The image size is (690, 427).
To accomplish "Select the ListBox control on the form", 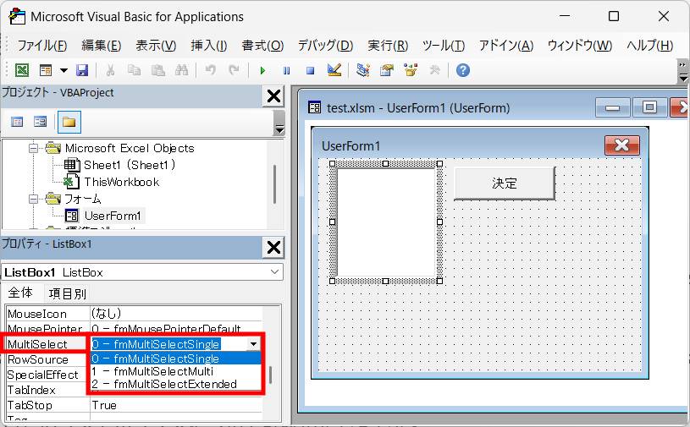I will (386, 222).
